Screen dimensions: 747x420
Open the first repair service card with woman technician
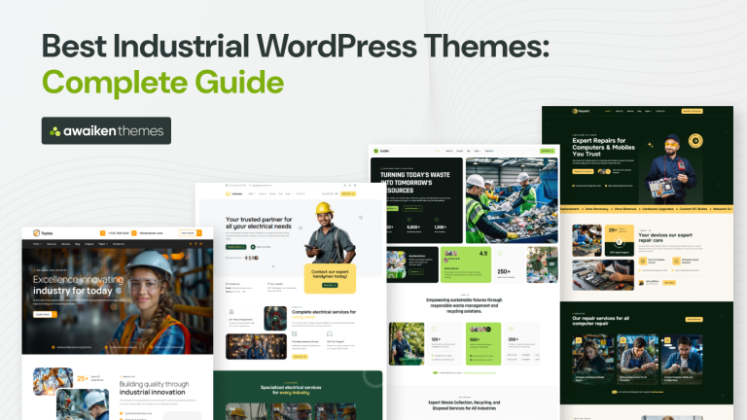pos(593,360)
